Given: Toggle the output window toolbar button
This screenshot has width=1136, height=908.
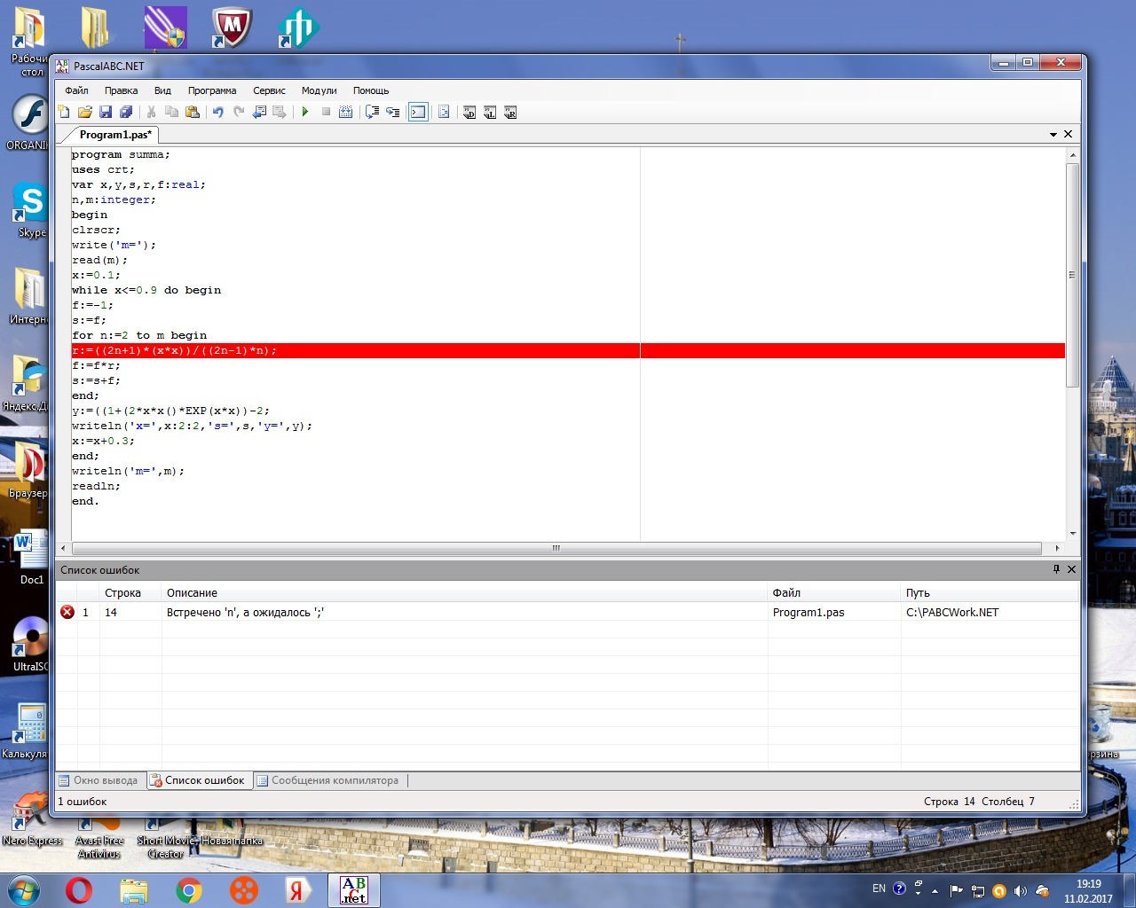Looking at the screenshot, I should [x=418, y=112].
